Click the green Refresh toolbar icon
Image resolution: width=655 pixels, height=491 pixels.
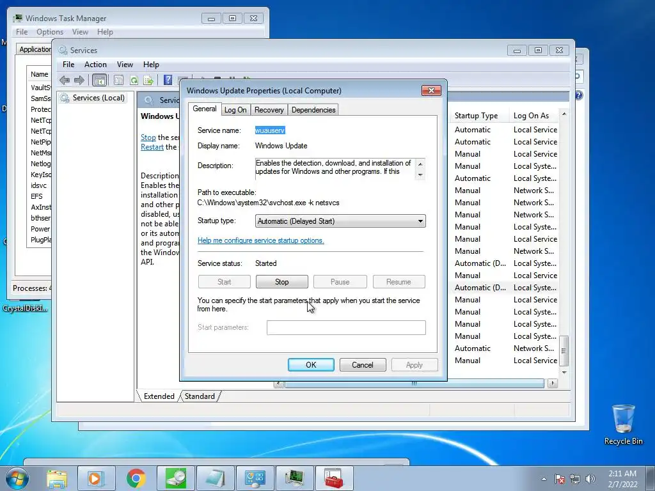click(x=134, y=80)
